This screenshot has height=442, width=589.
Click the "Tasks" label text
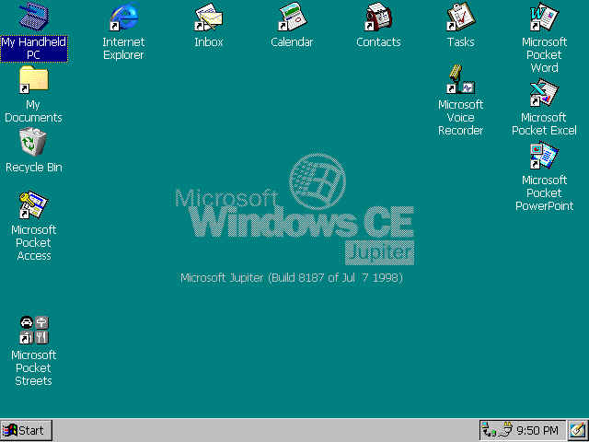461,42
